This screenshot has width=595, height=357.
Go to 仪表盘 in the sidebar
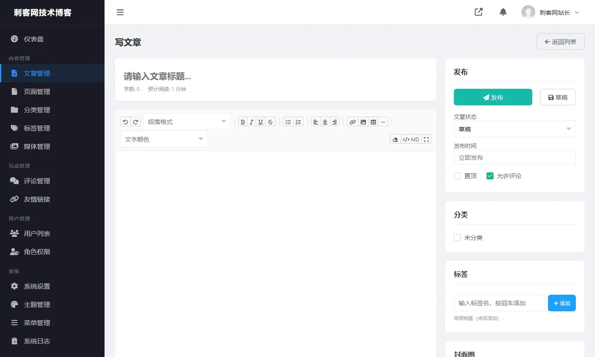52,39
